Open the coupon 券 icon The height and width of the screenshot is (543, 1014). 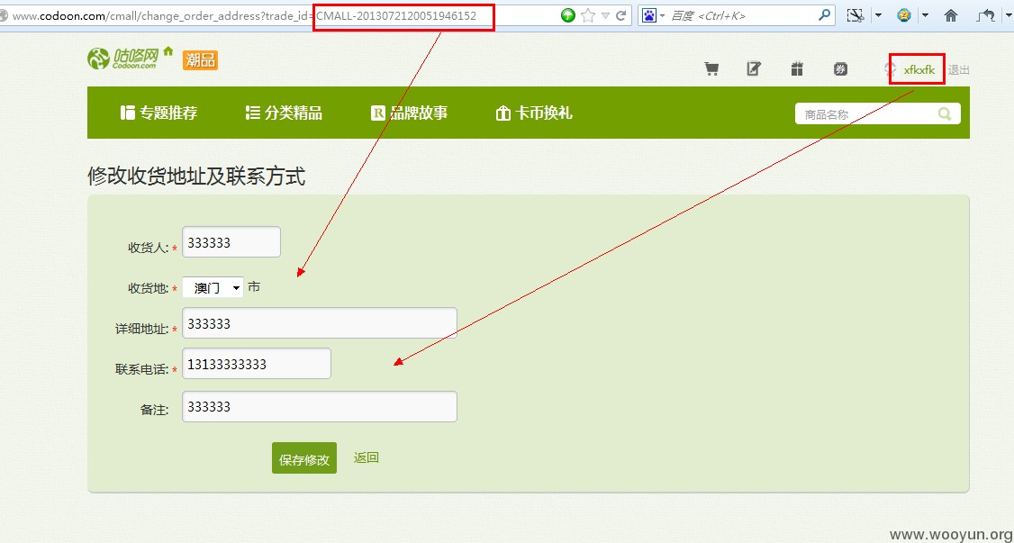point(840,69)
